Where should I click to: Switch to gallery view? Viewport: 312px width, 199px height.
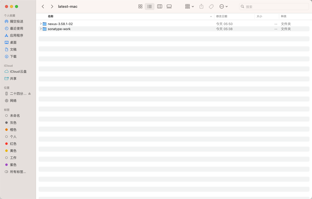point(169,7)
